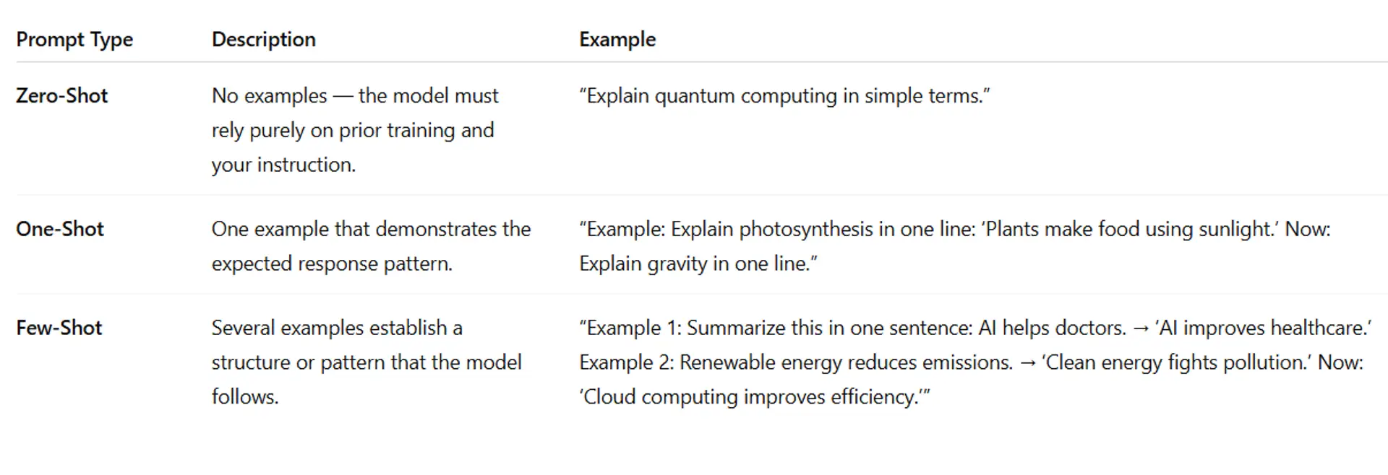The height and width of the screenshot is (475, 1388).
Task: Click the em dash in the Zero-Shot description
Action: point(343,96)
